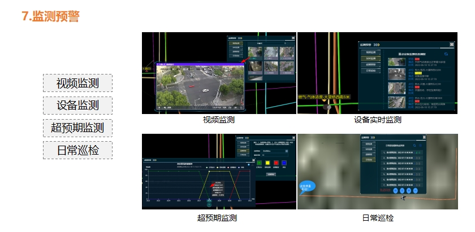Close the device real-time monitoring panel

(452, 45)
